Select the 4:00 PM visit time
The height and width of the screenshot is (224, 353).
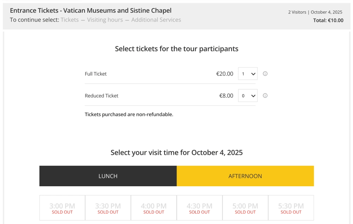[154, 208]
